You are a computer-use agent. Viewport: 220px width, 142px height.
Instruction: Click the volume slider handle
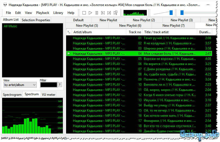(171, 13)
